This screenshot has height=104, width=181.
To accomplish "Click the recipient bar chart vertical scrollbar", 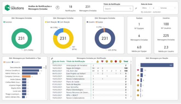I will coord(46,67).
